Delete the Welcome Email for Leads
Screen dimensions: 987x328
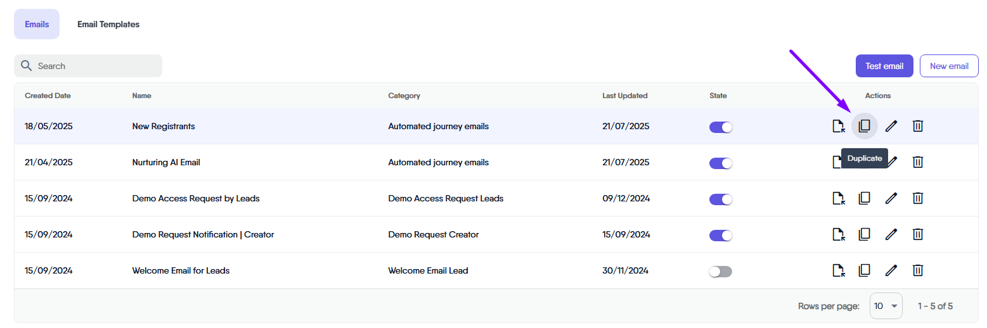[x=917, y=270]
